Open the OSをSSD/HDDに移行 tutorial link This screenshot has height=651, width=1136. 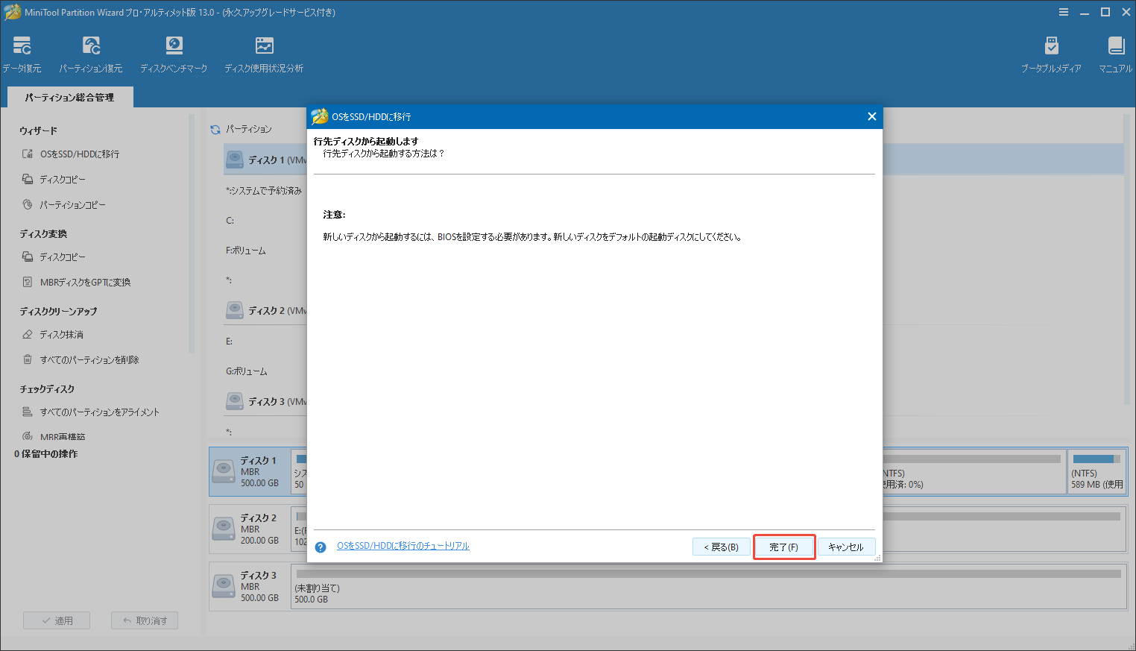click(403, 545)
